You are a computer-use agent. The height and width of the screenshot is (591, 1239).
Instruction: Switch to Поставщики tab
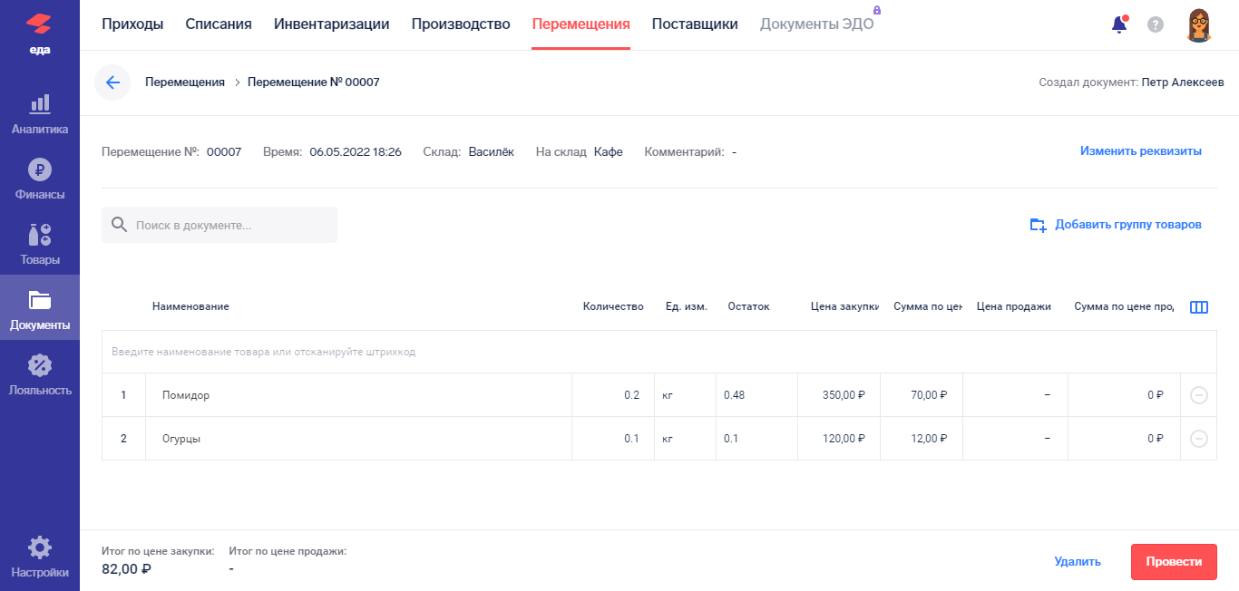click(695, 24)
